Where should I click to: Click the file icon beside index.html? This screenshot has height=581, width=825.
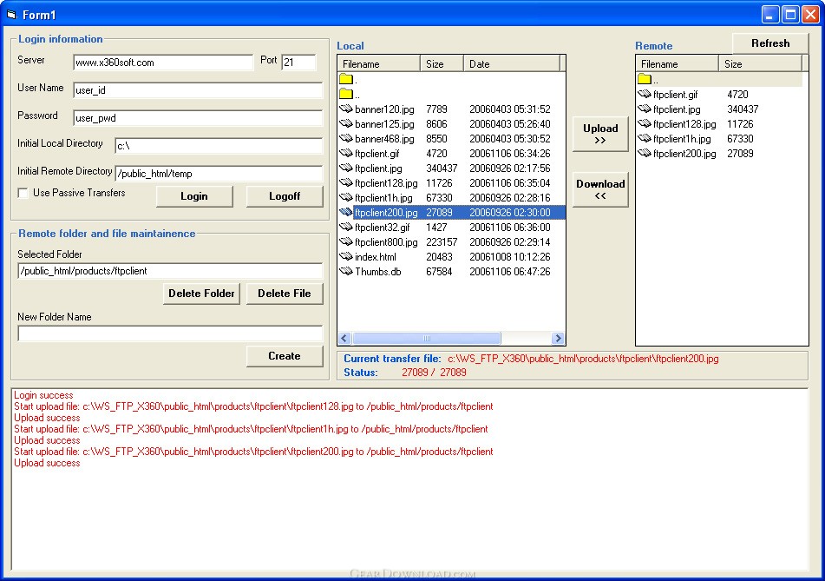(345, 256)
